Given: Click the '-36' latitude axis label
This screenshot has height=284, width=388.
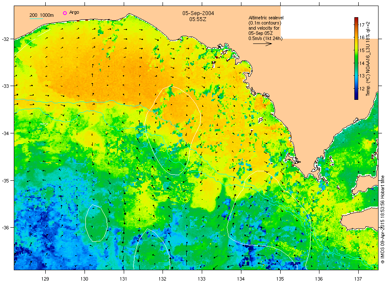Looking at the screenshot, I should point(5,228).
